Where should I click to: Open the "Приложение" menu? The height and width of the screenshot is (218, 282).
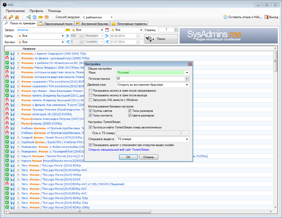coord(16,11)
